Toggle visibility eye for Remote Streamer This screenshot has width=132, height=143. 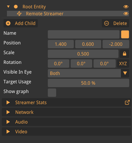[x=126, y=14]
